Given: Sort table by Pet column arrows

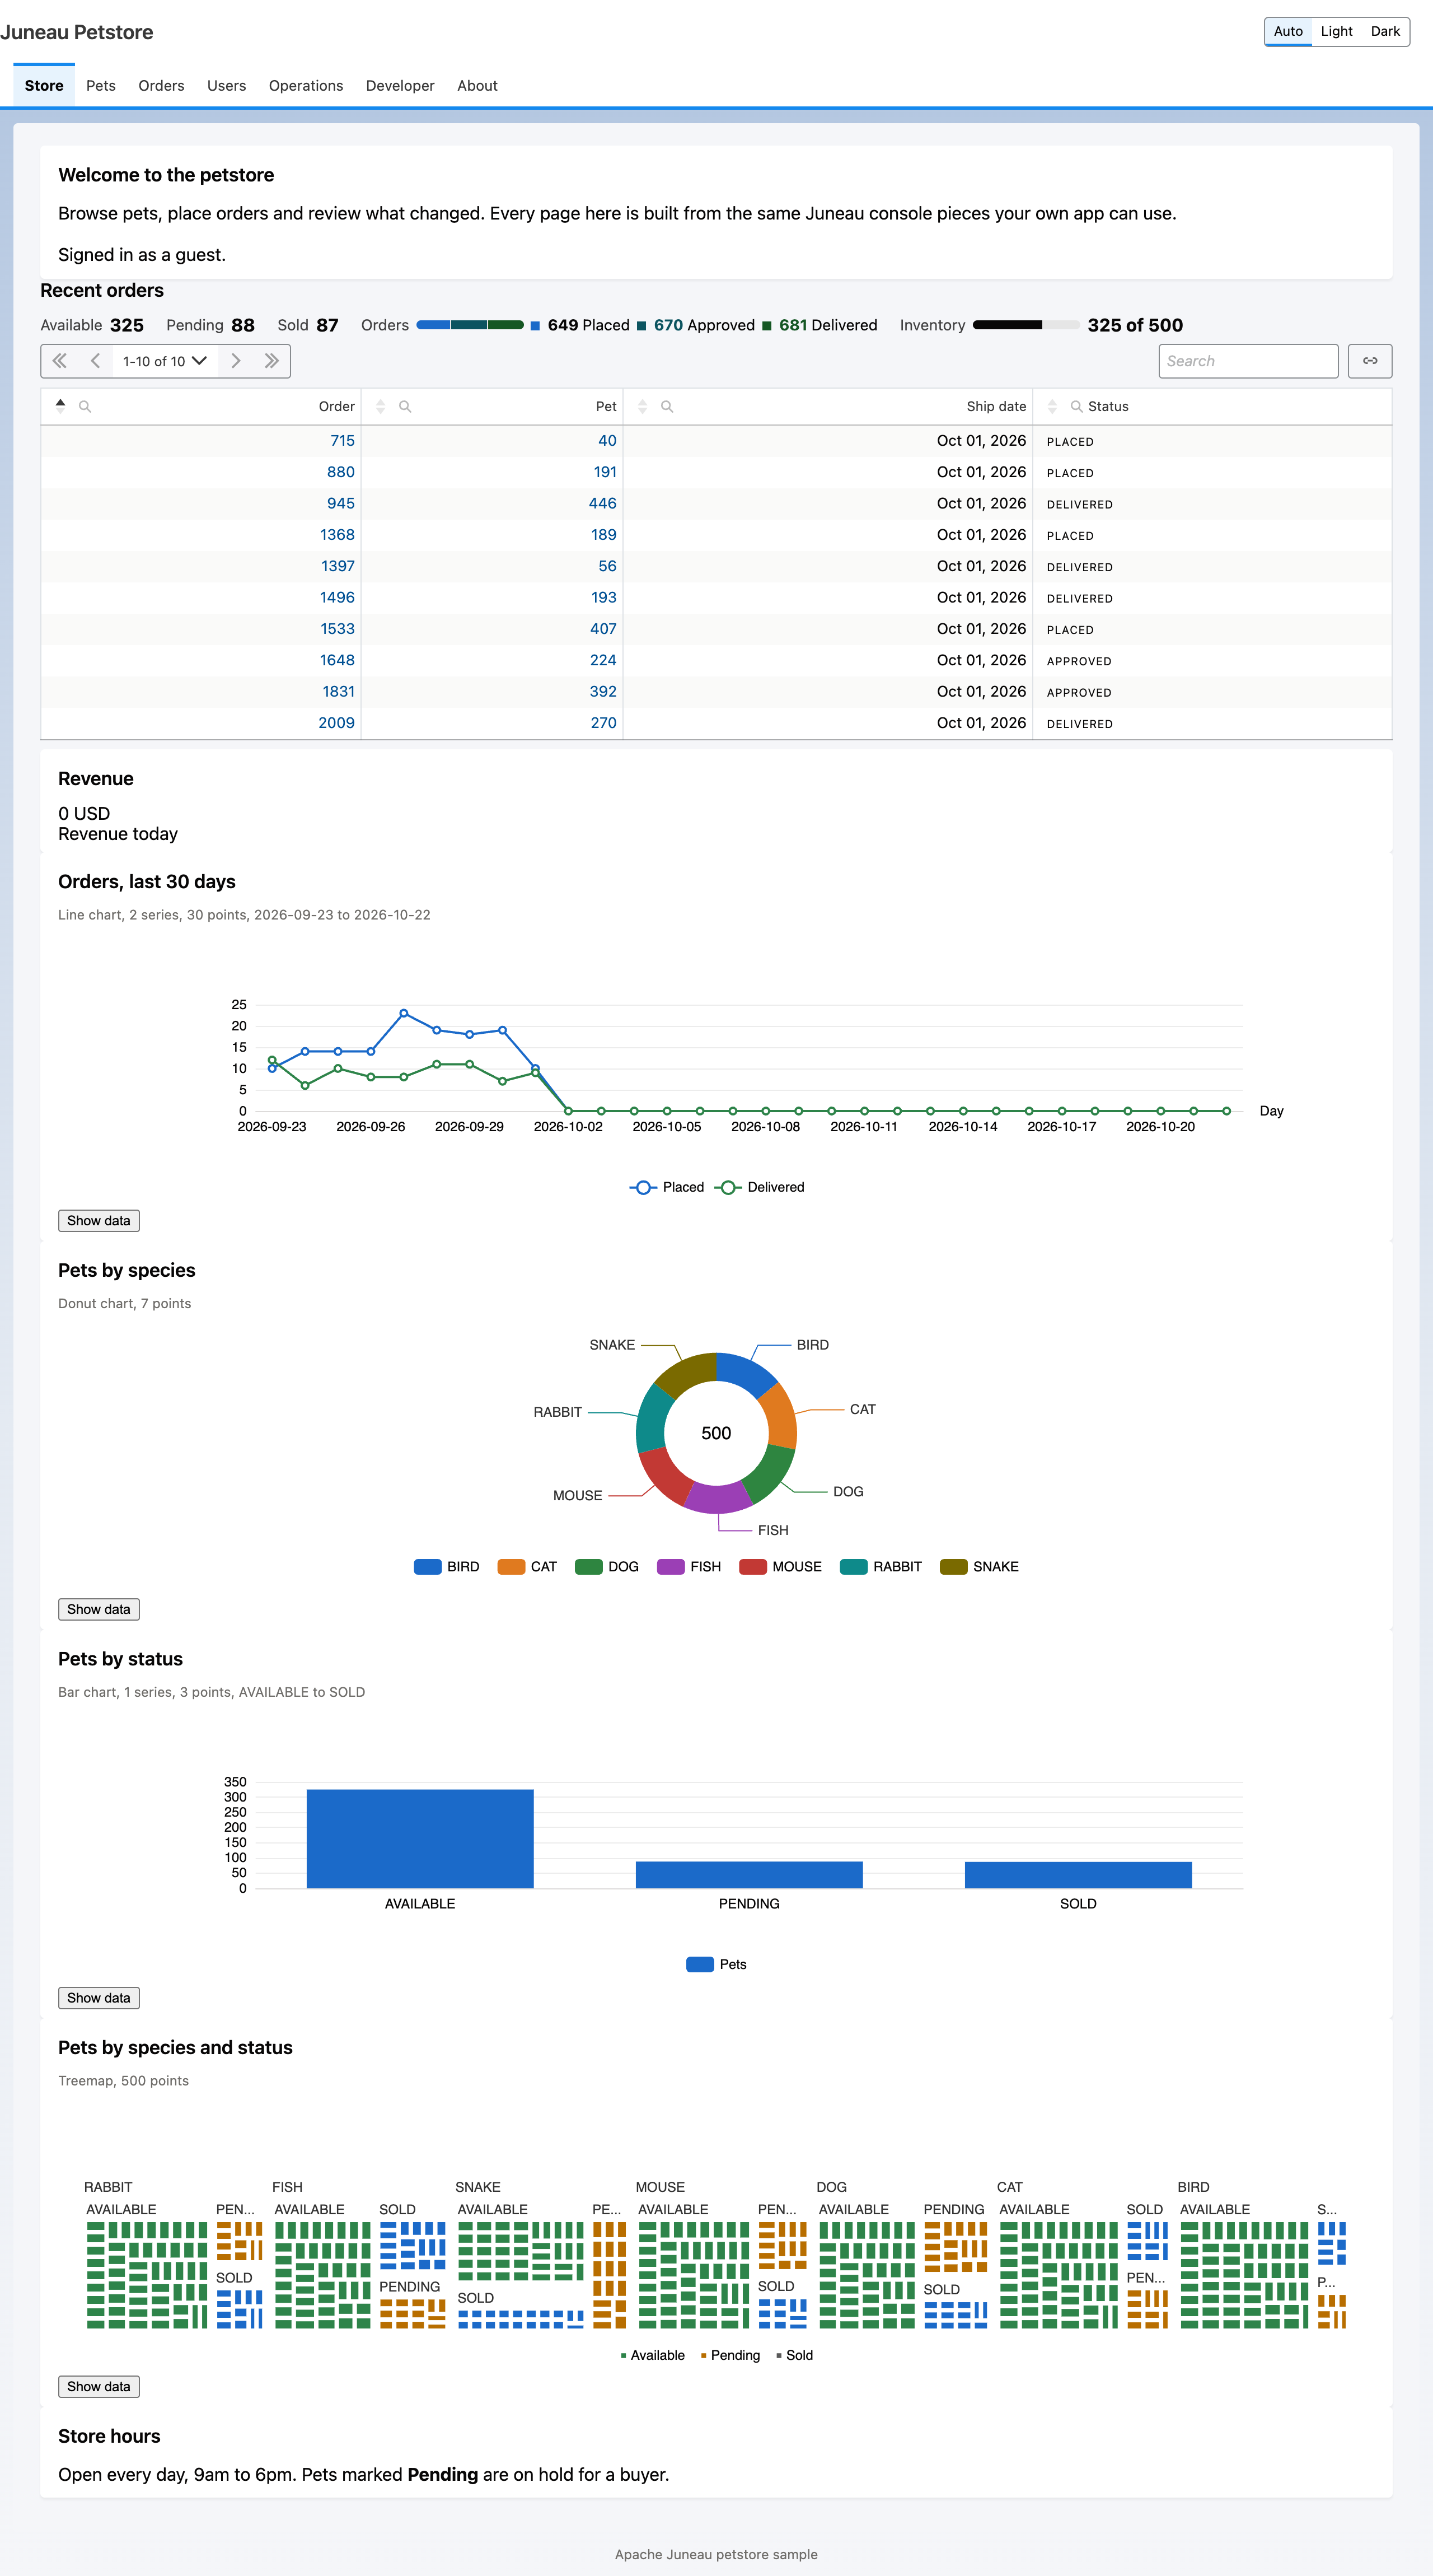Looking at the screenshot, I should click(381, 406).
